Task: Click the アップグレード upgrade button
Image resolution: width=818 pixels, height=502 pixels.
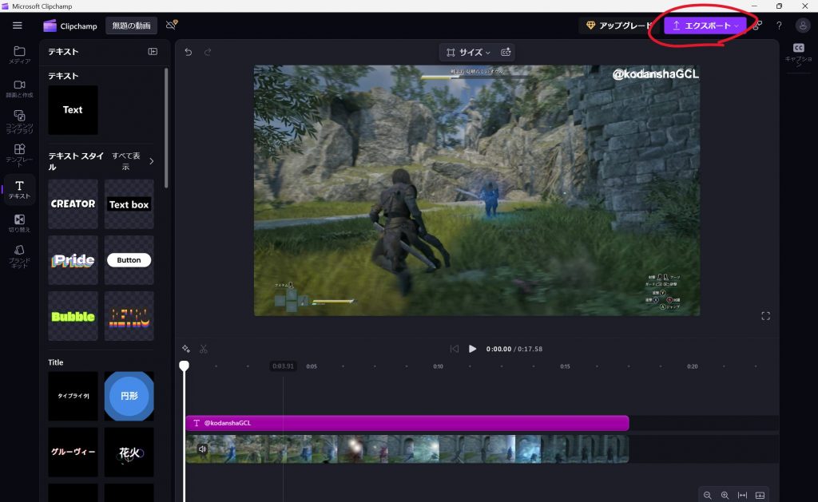Action: pos(619,26)
